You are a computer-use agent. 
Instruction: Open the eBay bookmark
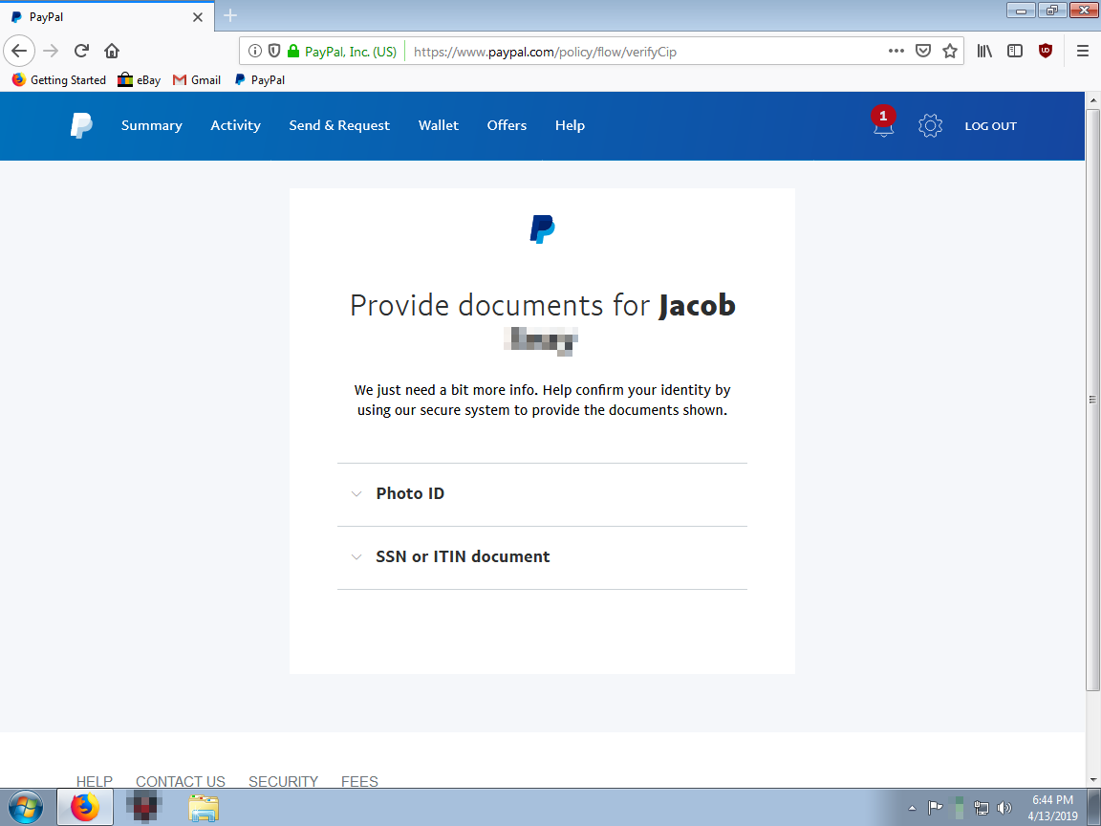[139, 80]
